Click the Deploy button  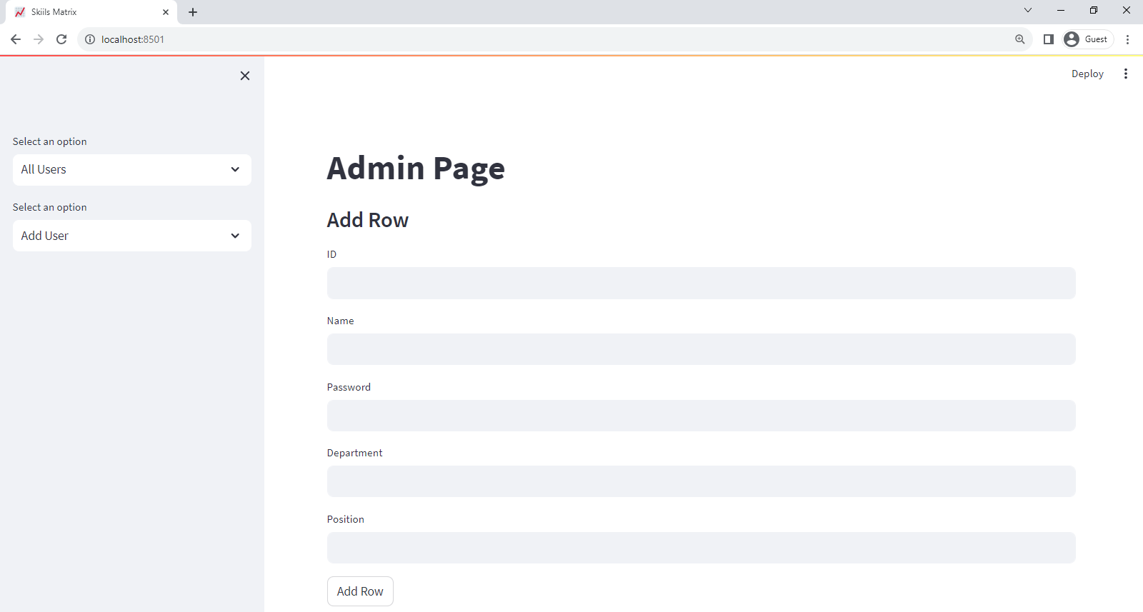click(1087, 74)
